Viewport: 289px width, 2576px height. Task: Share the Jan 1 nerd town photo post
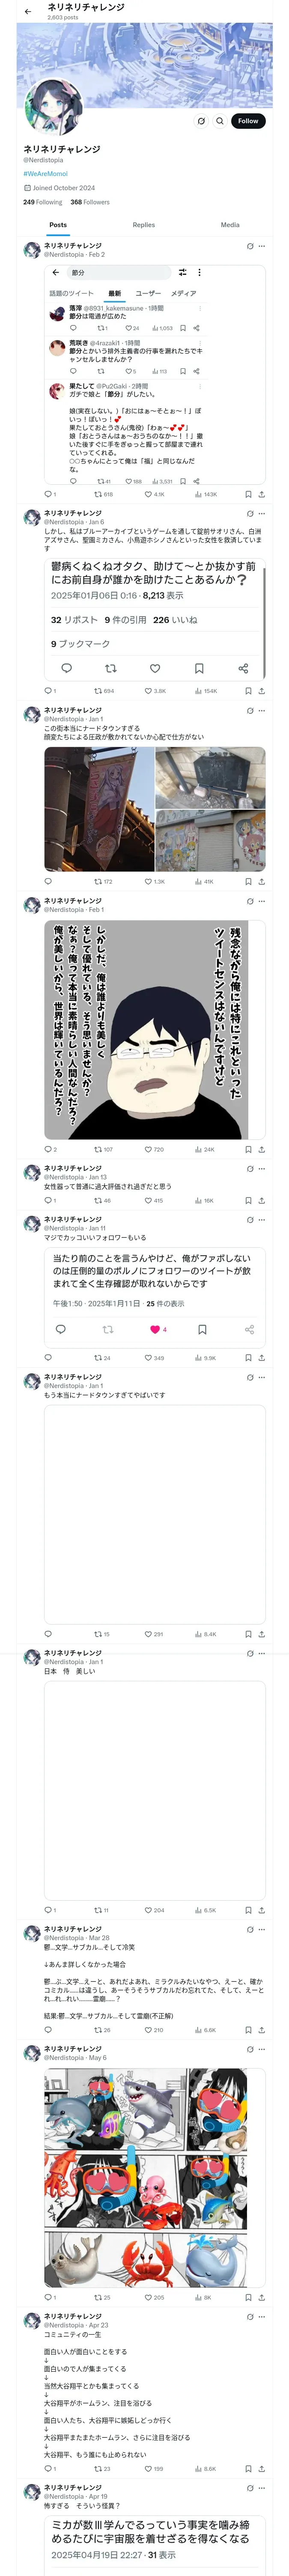(x=261, y=882)
